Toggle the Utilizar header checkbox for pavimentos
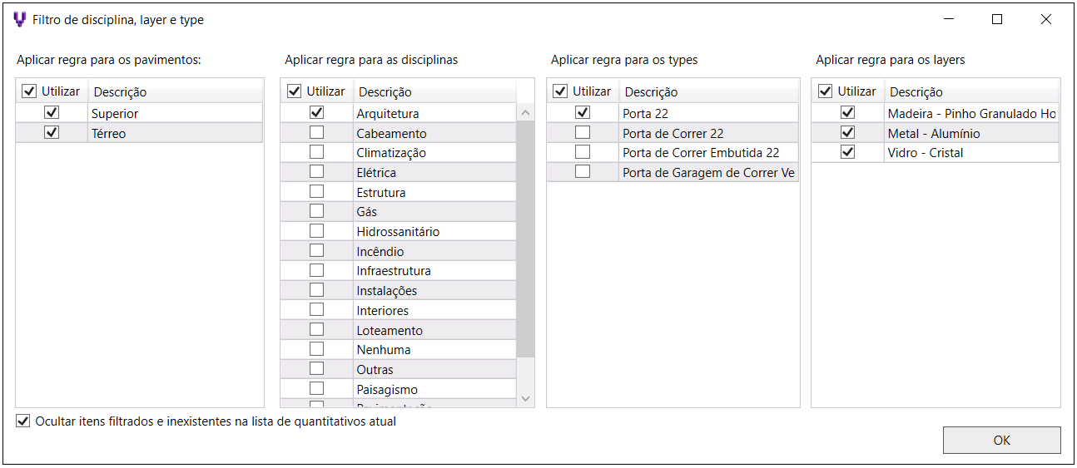 [29, 91]
